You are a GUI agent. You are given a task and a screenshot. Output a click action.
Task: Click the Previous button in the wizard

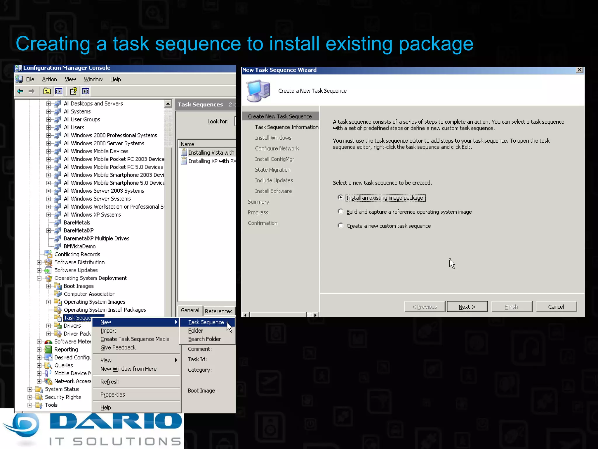[x=425, y=307]
